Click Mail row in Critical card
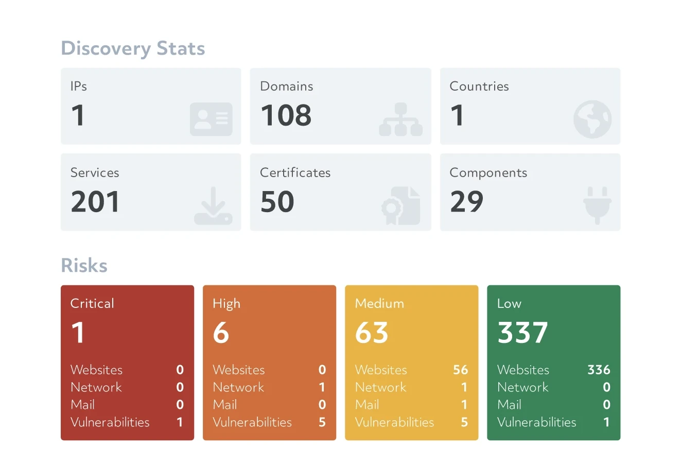 (x=127, y=405)
